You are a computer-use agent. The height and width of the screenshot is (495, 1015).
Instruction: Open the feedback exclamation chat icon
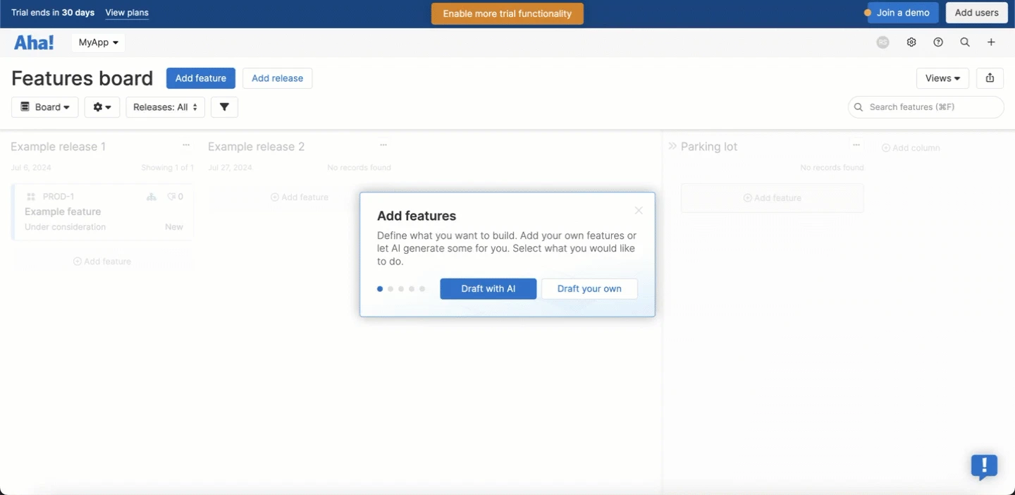click(984, 466)
